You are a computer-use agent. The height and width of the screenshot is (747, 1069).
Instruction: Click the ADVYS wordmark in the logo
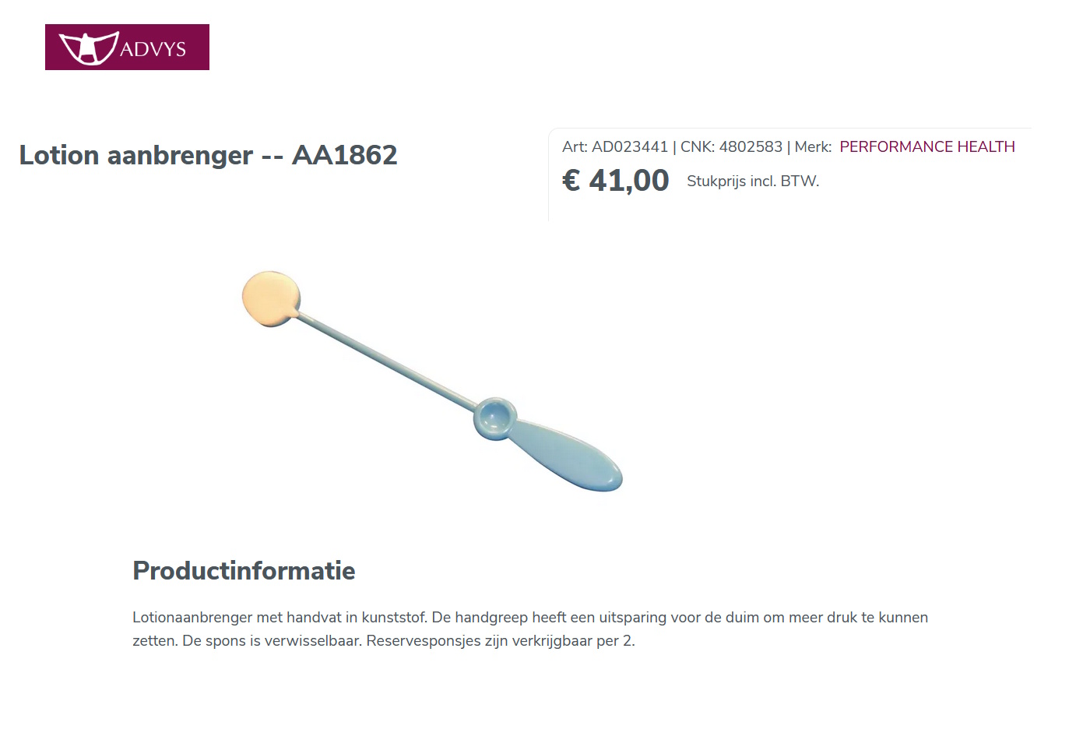pyautogui.click(x=153, y=49)
